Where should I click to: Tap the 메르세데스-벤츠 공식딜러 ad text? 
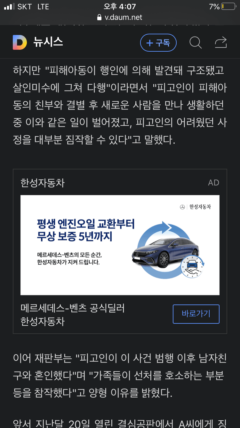[x=73, y=308]
